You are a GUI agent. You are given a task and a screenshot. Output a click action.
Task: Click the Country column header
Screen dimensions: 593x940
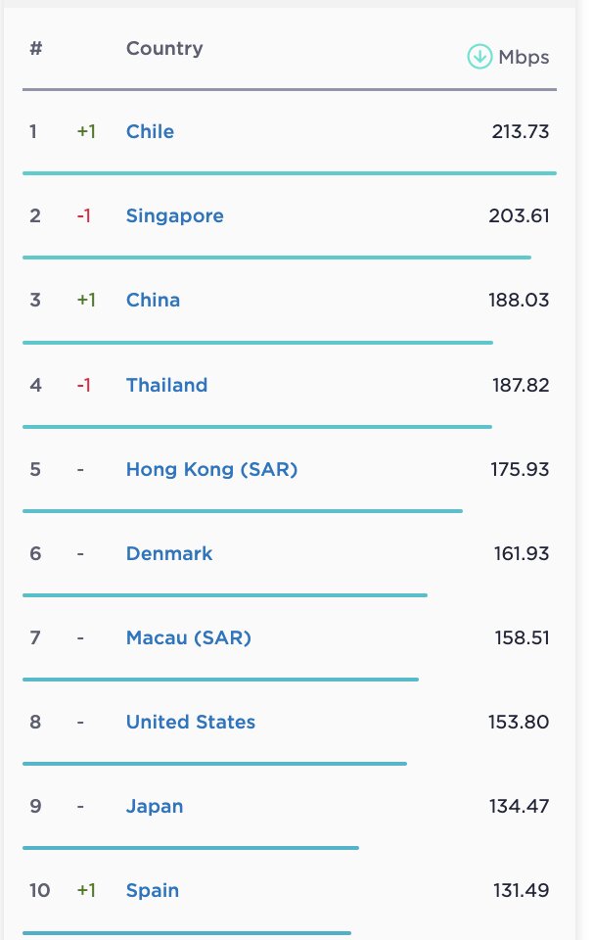pos(164,48)
